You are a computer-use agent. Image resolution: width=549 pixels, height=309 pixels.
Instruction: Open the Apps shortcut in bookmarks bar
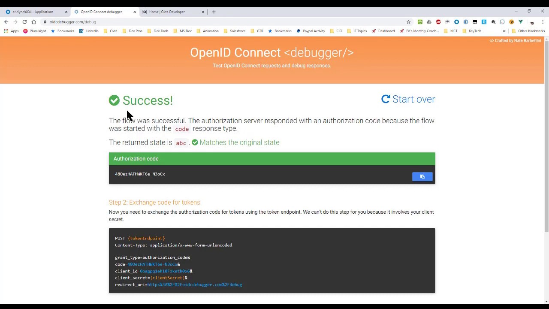(12, 31)
